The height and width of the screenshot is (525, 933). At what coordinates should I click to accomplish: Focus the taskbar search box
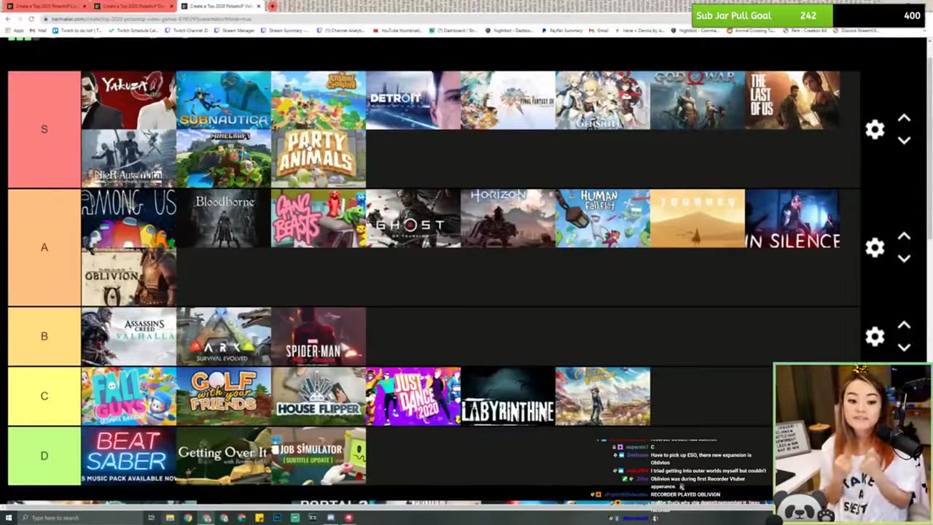point(80,518)
